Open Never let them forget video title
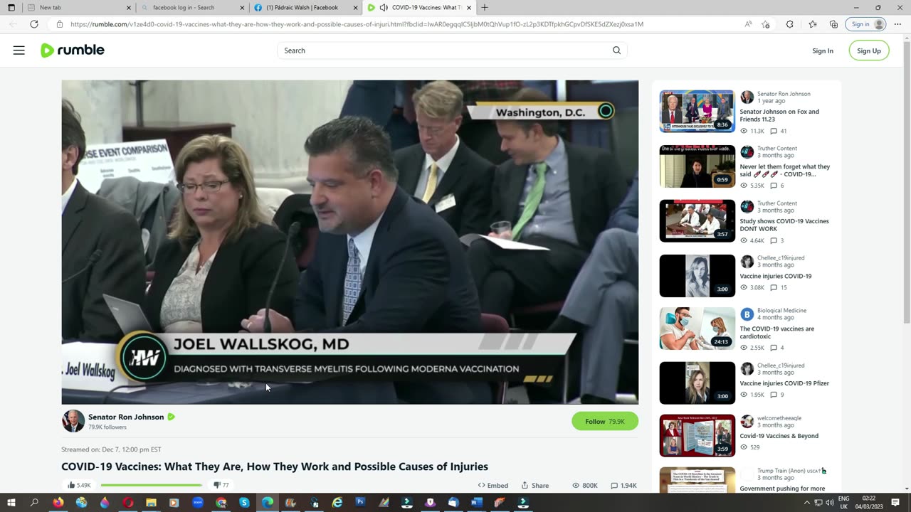 click(x=784, y=170)
